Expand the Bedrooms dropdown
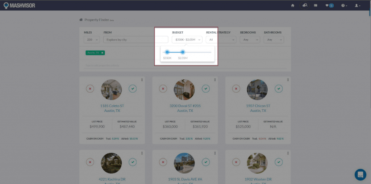Viewport: 371px width, 184px height. pyautogui.click(x=250, y=40)
